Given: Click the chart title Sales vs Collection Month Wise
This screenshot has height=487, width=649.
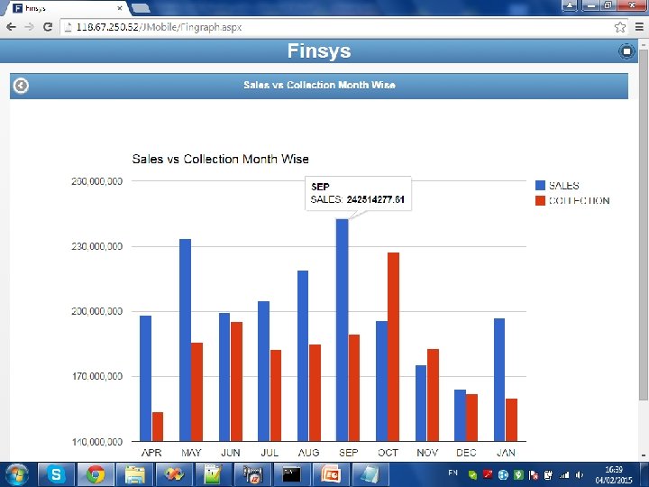Looking at the screenshot, I should coord(220,159).
